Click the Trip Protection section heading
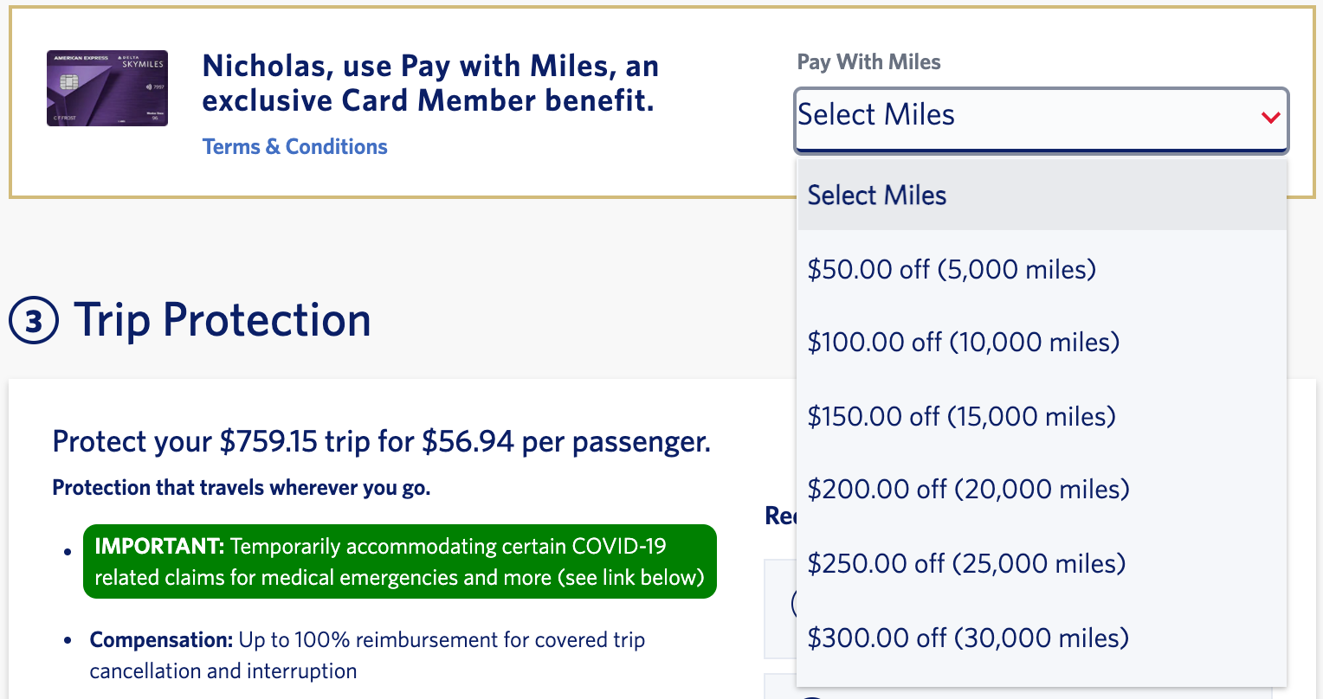The height and width of the screenshot is (699, 1323). [223, 320]
